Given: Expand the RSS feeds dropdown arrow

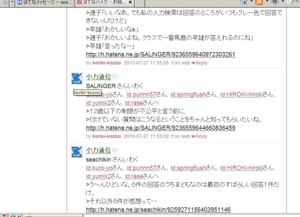Looking at the screenshot, I should point(267,2).
